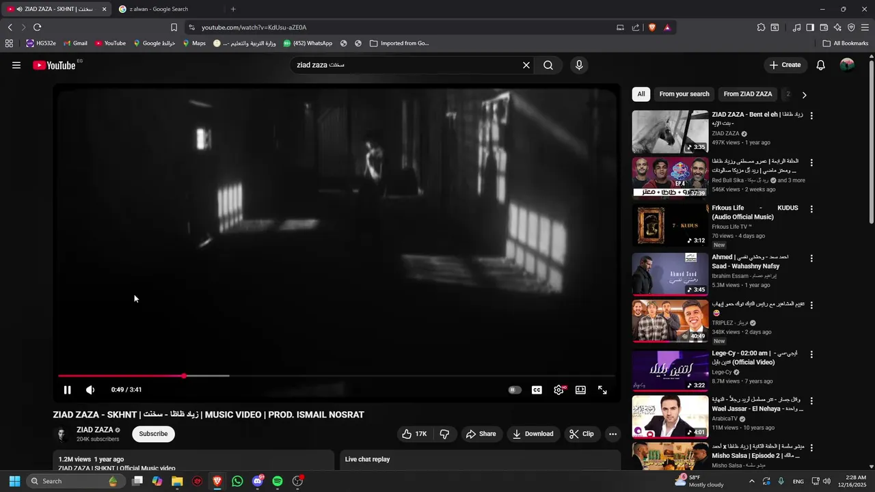This screenshot has width=875, height=492.
Task: Open the Brave Shields lion icon
Action: click(x=652, y=27)
